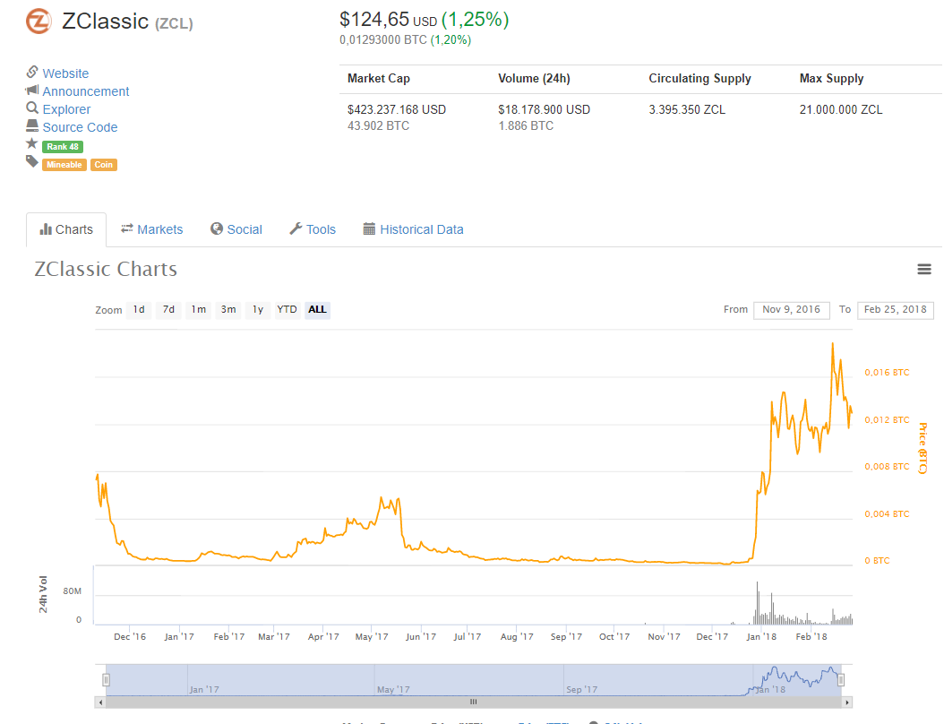The image size is (944, 724).
Task: Open the Announcement link
Action: 86,91
